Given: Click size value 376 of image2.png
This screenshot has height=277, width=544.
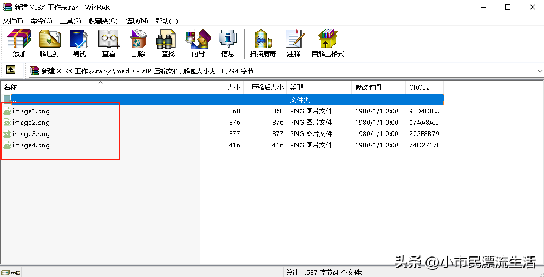Looking at the screenshot, I should (234, 122).
